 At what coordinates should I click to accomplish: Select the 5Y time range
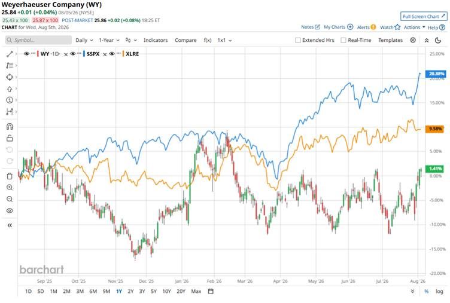pyautogui.click(x=154, y=291)
